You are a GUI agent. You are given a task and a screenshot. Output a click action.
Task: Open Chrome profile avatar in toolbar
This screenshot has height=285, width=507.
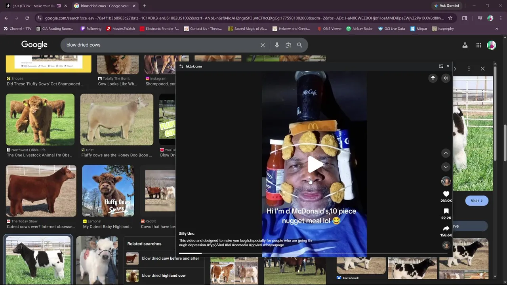point(490,18)
